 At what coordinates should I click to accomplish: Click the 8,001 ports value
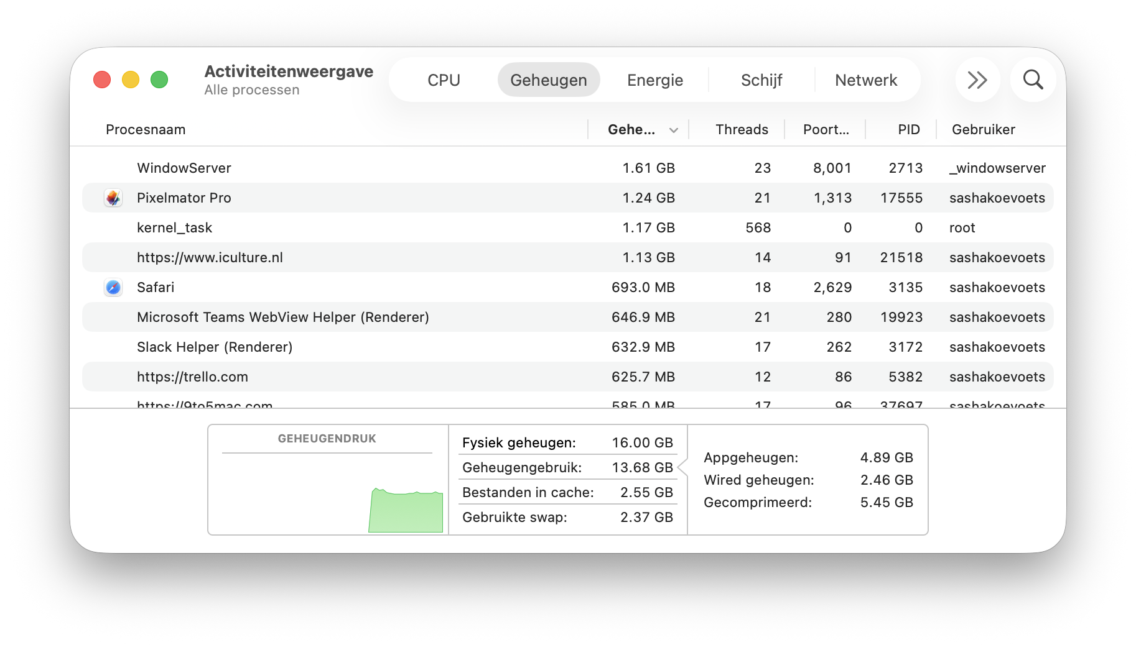tap(832, 168)
